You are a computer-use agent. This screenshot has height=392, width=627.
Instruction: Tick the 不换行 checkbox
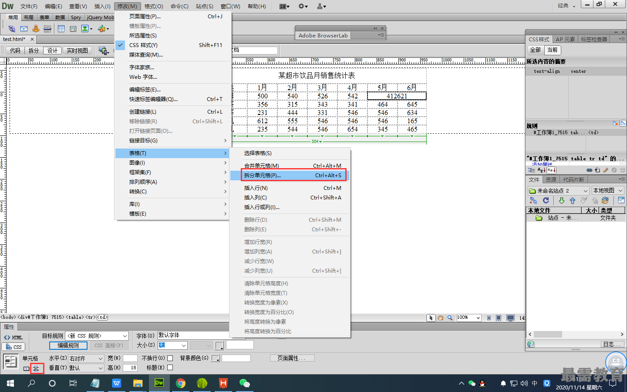coord(170,358)
